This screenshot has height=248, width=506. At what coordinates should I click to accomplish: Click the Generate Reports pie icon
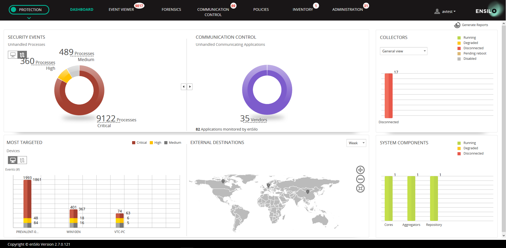pyautogui.click(x=457, y=25)
